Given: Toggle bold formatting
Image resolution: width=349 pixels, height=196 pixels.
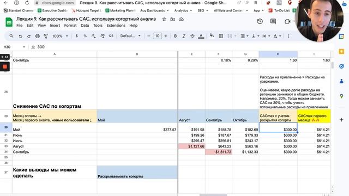Looking at the screenshot, I should point(176,36).
